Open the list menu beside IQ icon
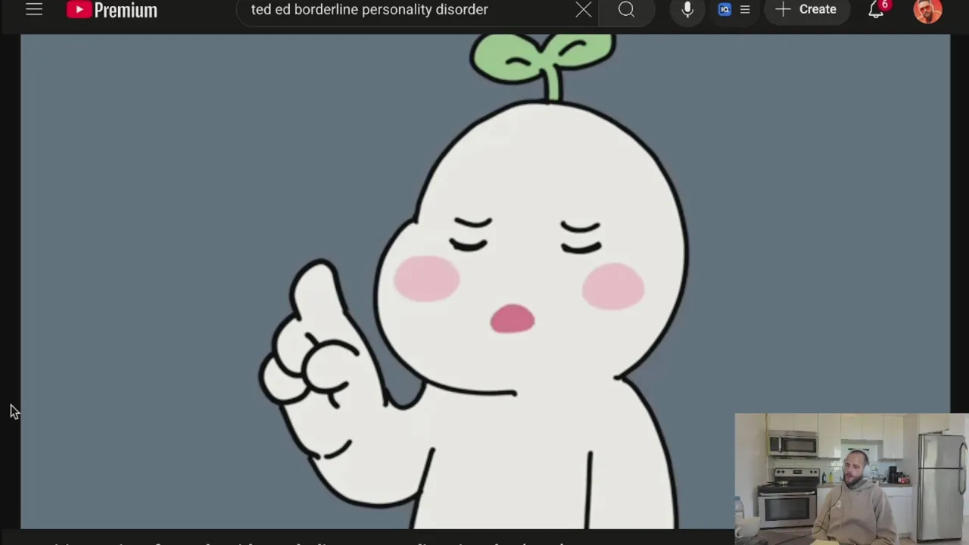969x545 pixels. coord(745,10)
